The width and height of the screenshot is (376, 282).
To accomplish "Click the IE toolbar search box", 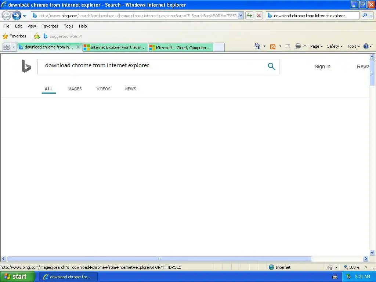I will (x=312, y=16).
